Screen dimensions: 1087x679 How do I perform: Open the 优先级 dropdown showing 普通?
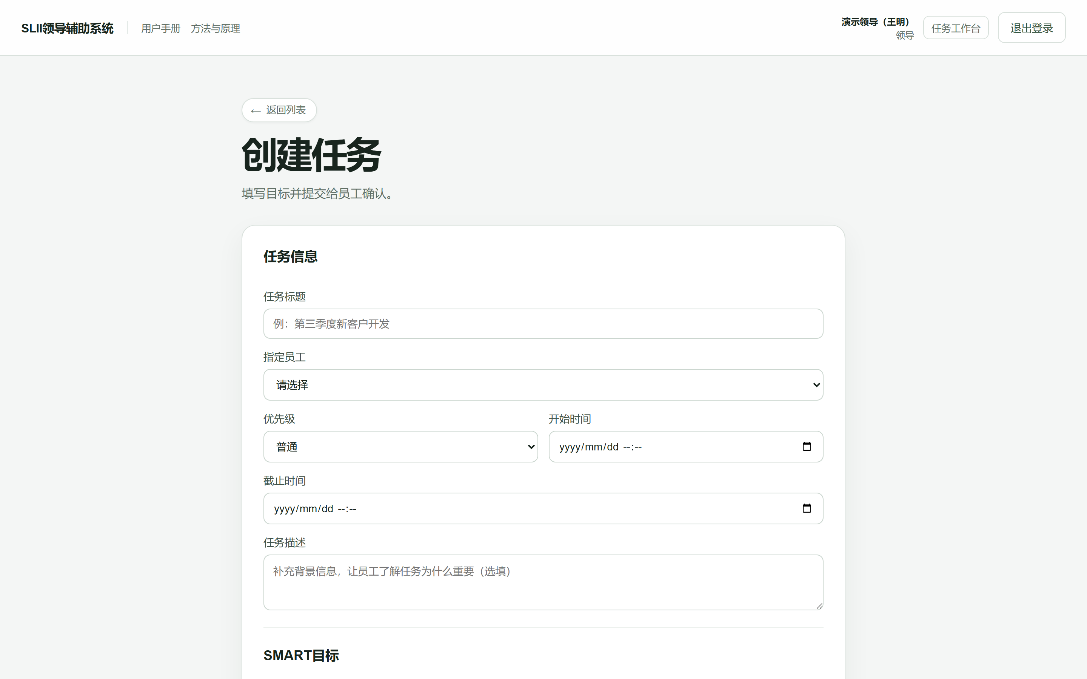point(401,447)
